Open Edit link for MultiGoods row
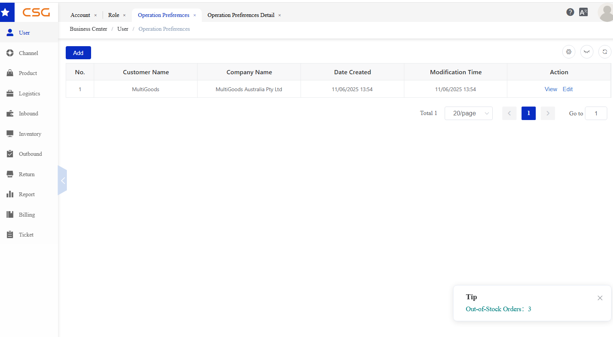Image resolution: width=613 pixels, height=337 pixels. click(568, 89)
